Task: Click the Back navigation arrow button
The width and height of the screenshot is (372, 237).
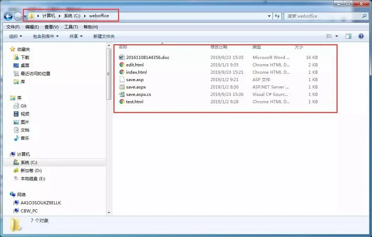Action: [8, 17]
